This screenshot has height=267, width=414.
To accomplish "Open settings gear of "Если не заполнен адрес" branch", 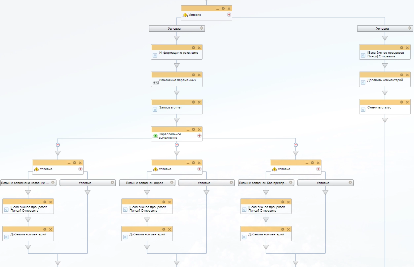I will (x=171, y=182).
